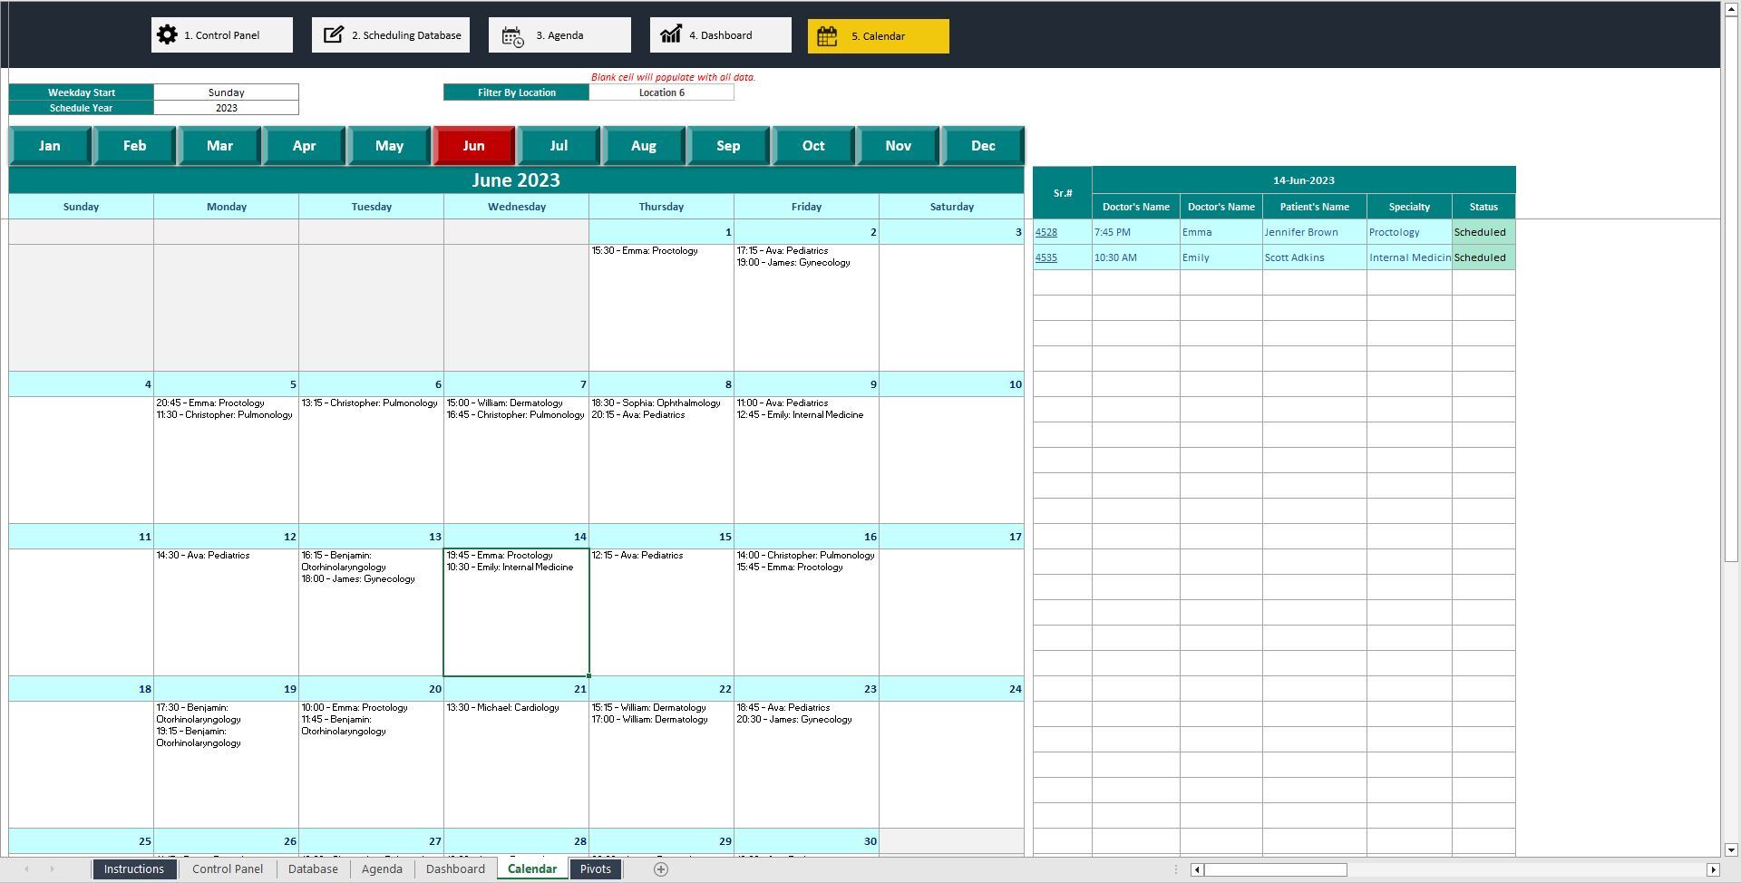The width and height of the screenshot is (1741, 883).
Task: Open appointment link 4528
Action: pyautogui.click(x=1046, y=232)
